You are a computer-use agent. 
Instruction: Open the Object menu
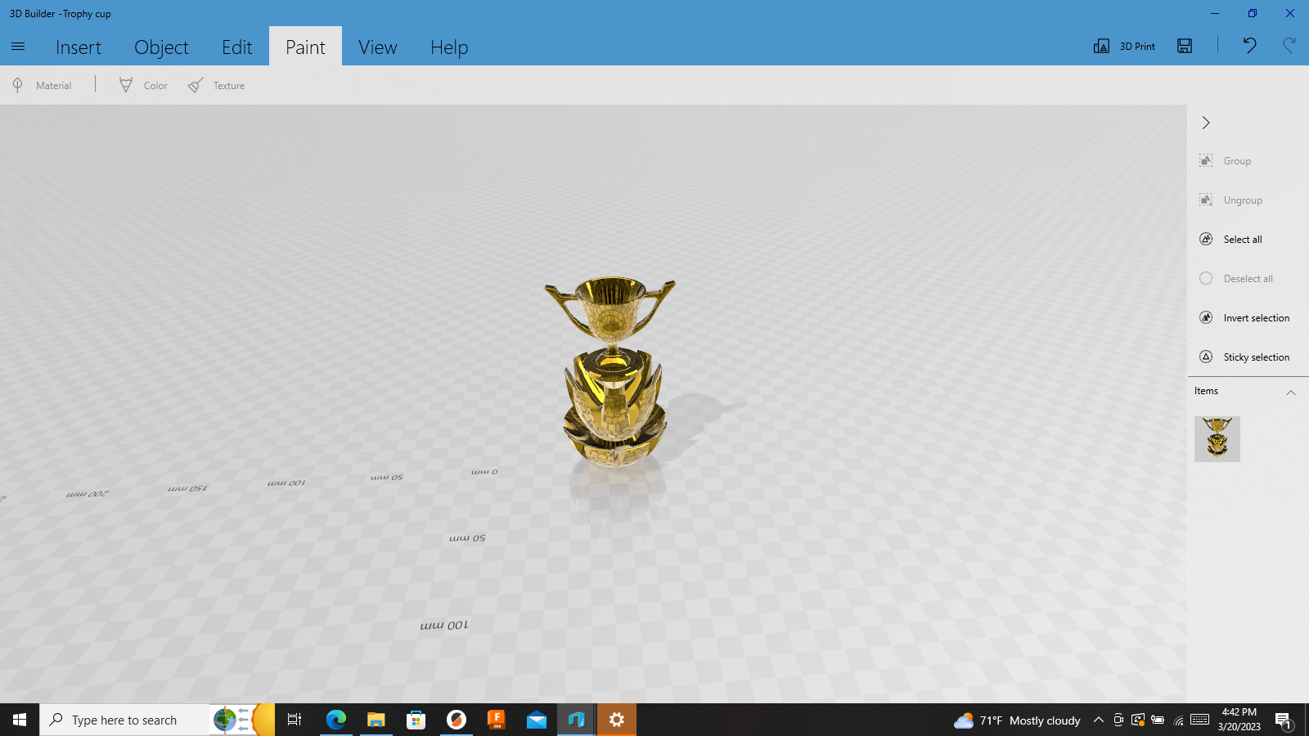click(x=161, y=47)
